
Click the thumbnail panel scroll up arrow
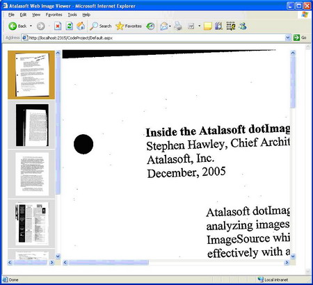(x=58, y=53)
